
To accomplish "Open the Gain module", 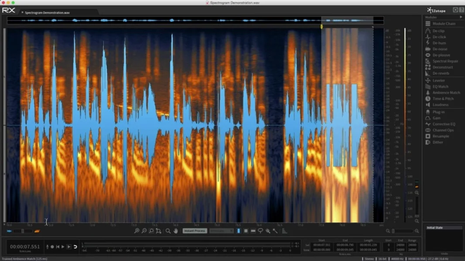I will pos(437,118).
